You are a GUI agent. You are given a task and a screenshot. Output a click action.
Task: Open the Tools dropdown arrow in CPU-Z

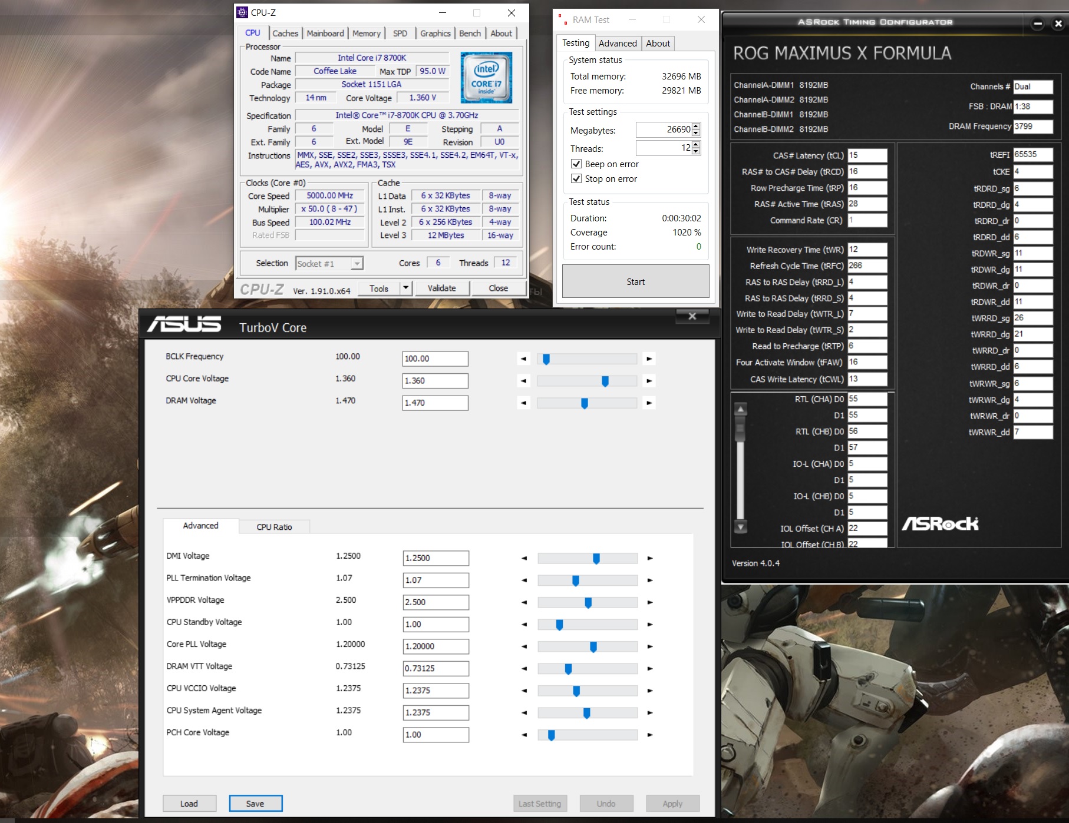(405, 288)
